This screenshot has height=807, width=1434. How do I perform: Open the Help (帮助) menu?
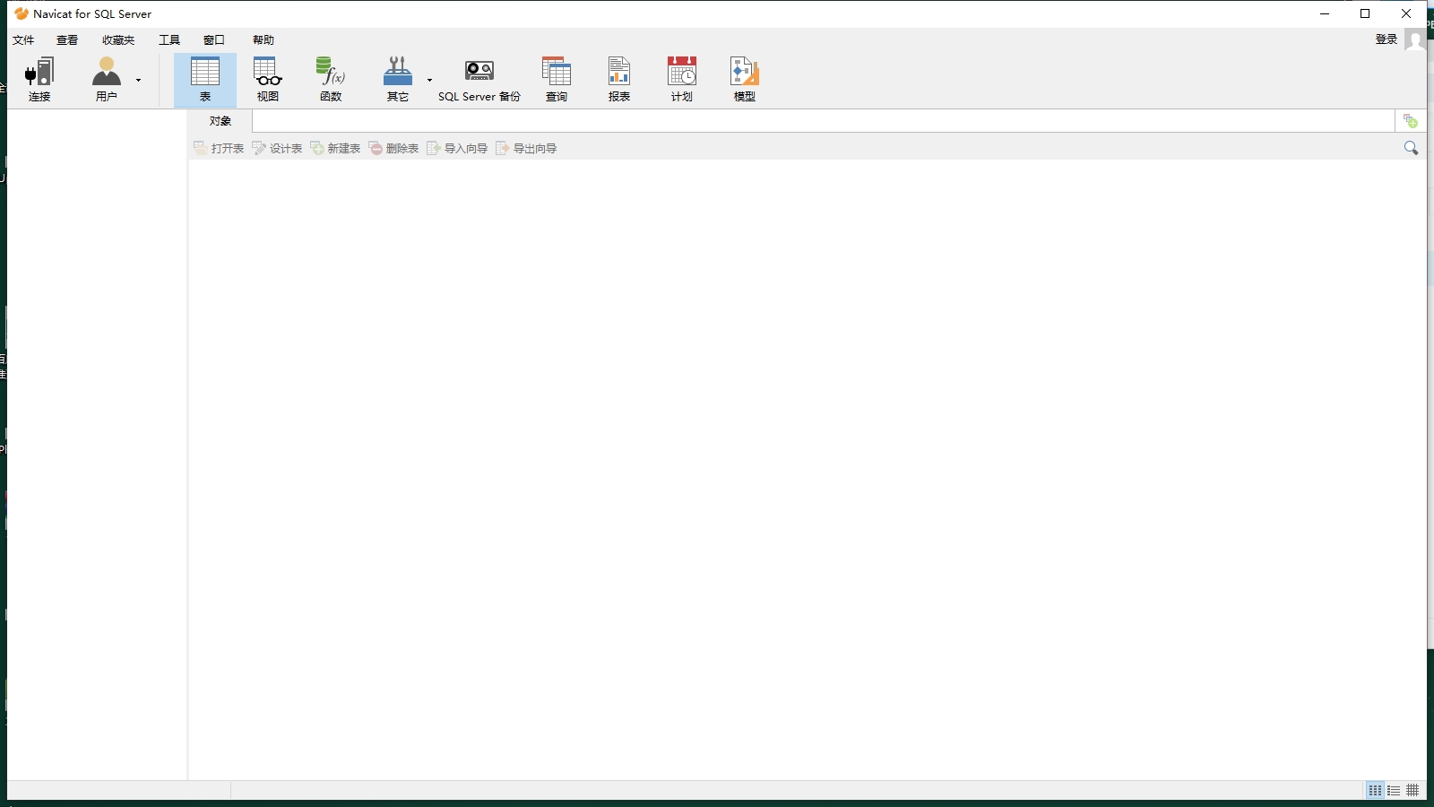pos(263,39)
